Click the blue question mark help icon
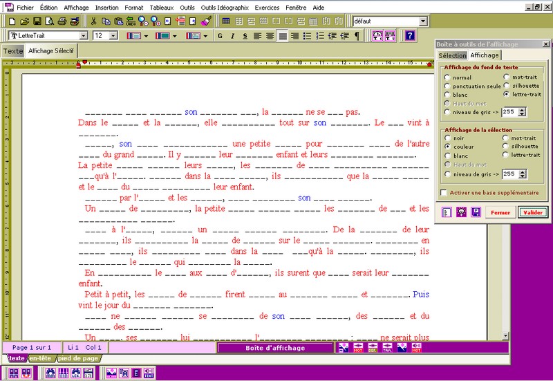This screenshot has height=381, width=553. [410, 35]
